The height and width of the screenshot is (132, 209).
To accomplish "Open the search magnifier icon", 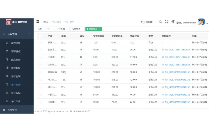I will [160, 22].
